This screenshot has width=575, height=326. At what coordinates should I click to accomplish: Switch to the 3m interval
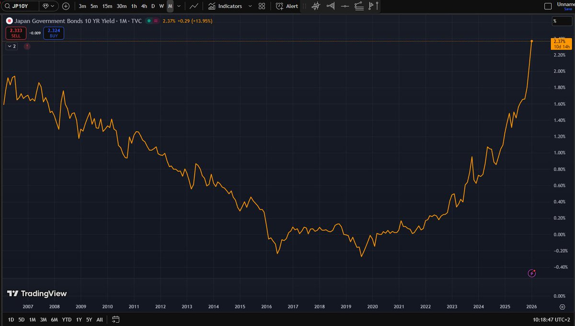point(82,6)
